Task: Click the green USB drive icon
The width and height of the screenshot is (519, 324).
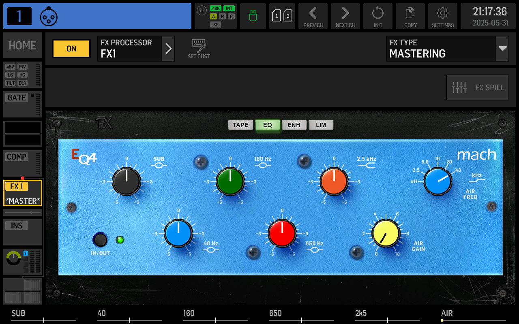Action: coord(253,16)
